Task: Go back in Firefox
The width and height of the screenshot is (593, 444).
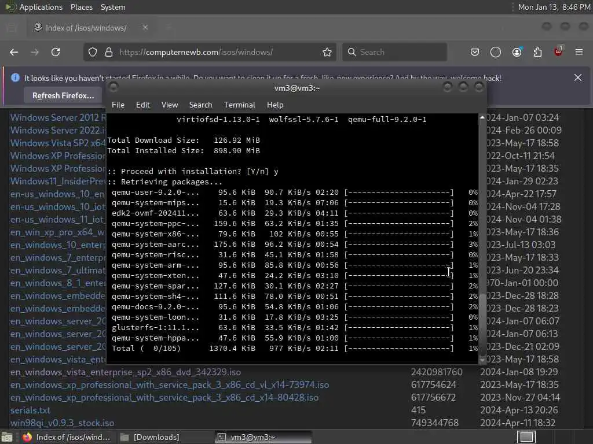Action: point(14,52)
